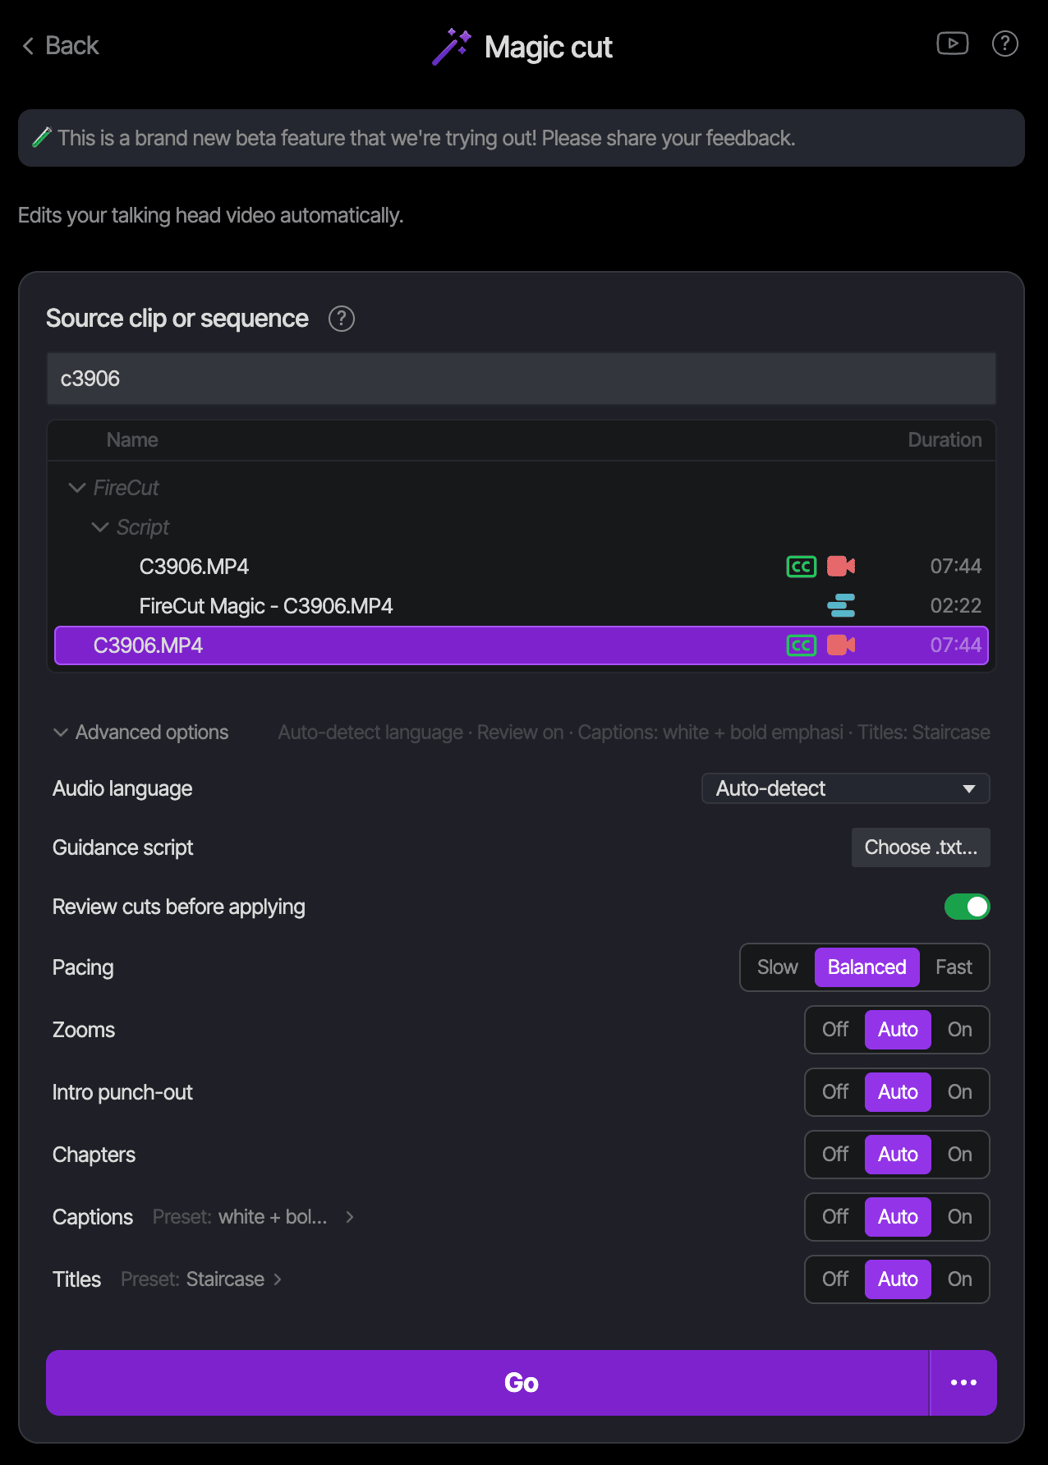Select the first C3906.MP4 row under Script

tap(522, 567)
